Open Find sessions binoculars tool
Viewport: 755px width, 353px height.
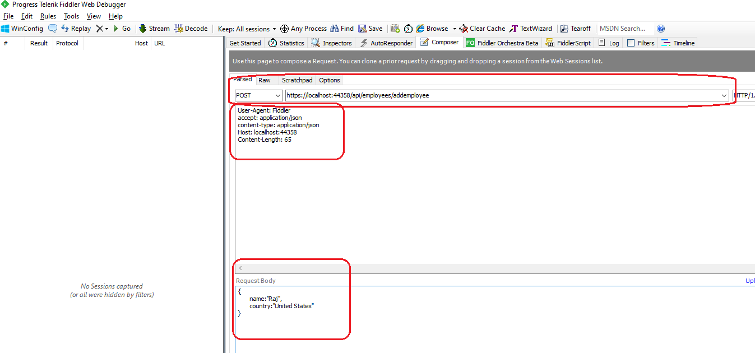(x=342, y=29)
